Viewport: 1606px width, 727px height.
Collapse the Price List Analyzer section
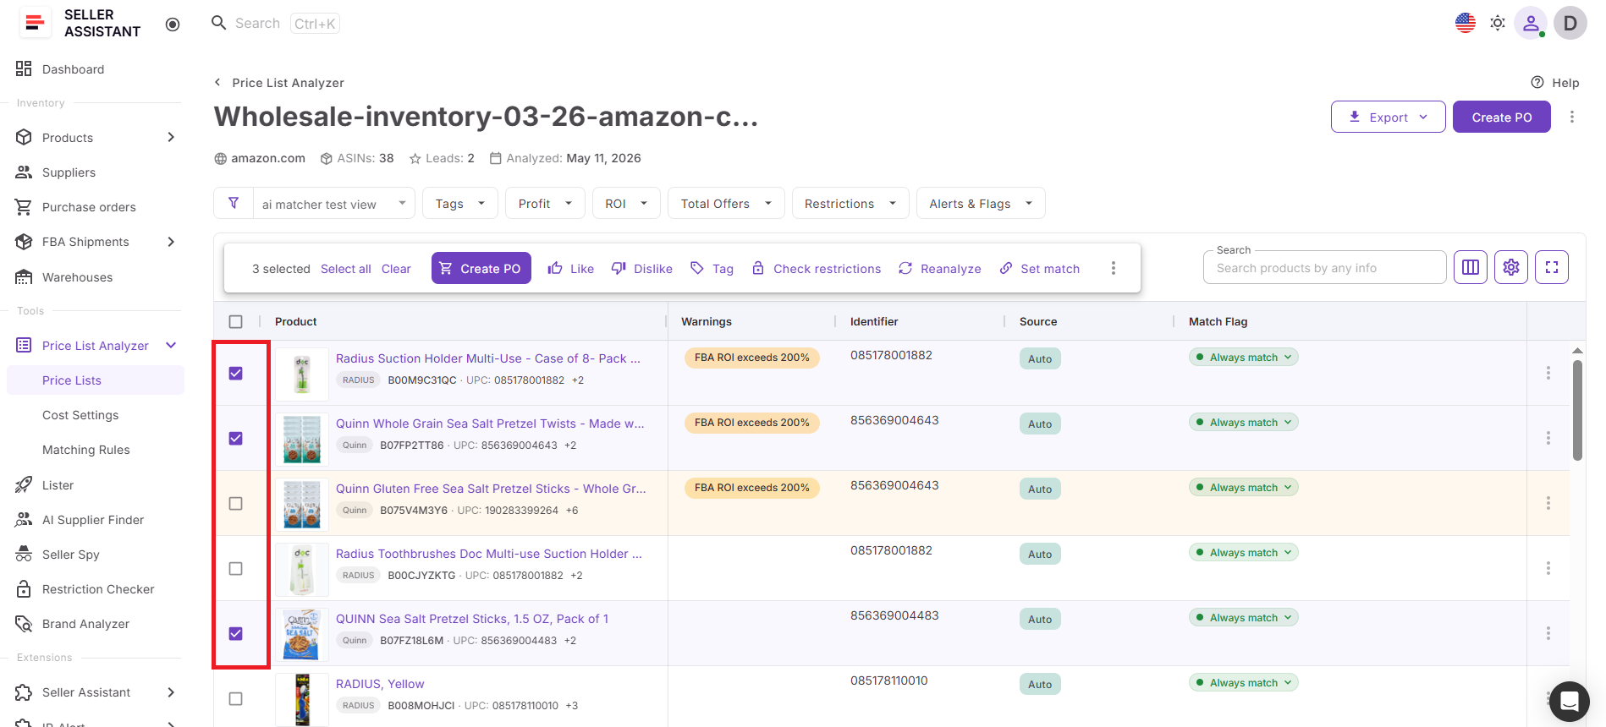point(172,346)
